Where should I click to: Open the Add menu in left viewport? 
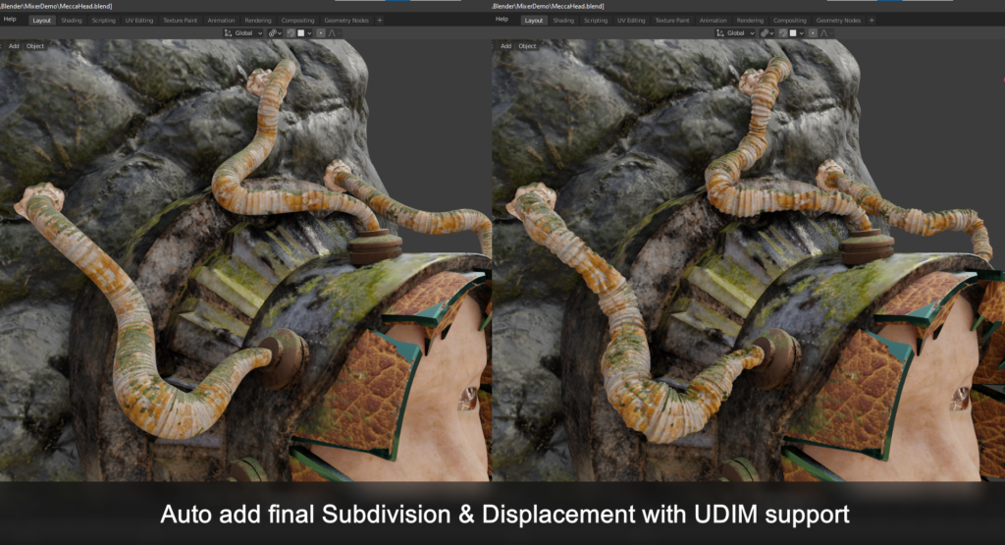14,46
